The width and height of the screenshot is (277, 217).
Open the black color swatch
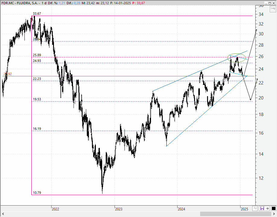(x=273, y=209)
